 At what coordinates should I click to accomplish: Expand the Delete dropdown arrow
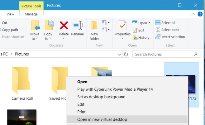[64, 38]
